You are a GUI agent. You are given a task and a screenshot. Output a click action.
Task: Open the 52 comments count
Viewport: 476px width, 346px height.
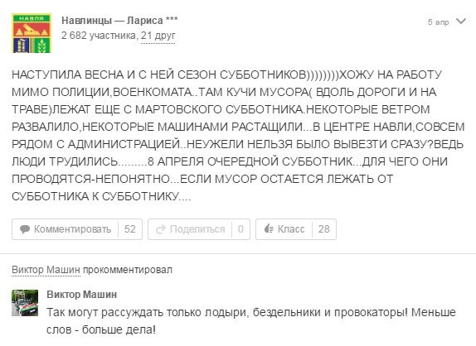click(x=130, y=229)
